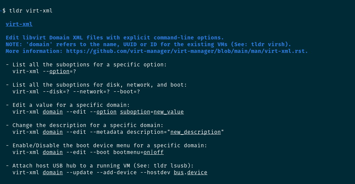355x184 pixels.
Task: Select the underlined "new_value" placeholder
Action: pos(168,112)
